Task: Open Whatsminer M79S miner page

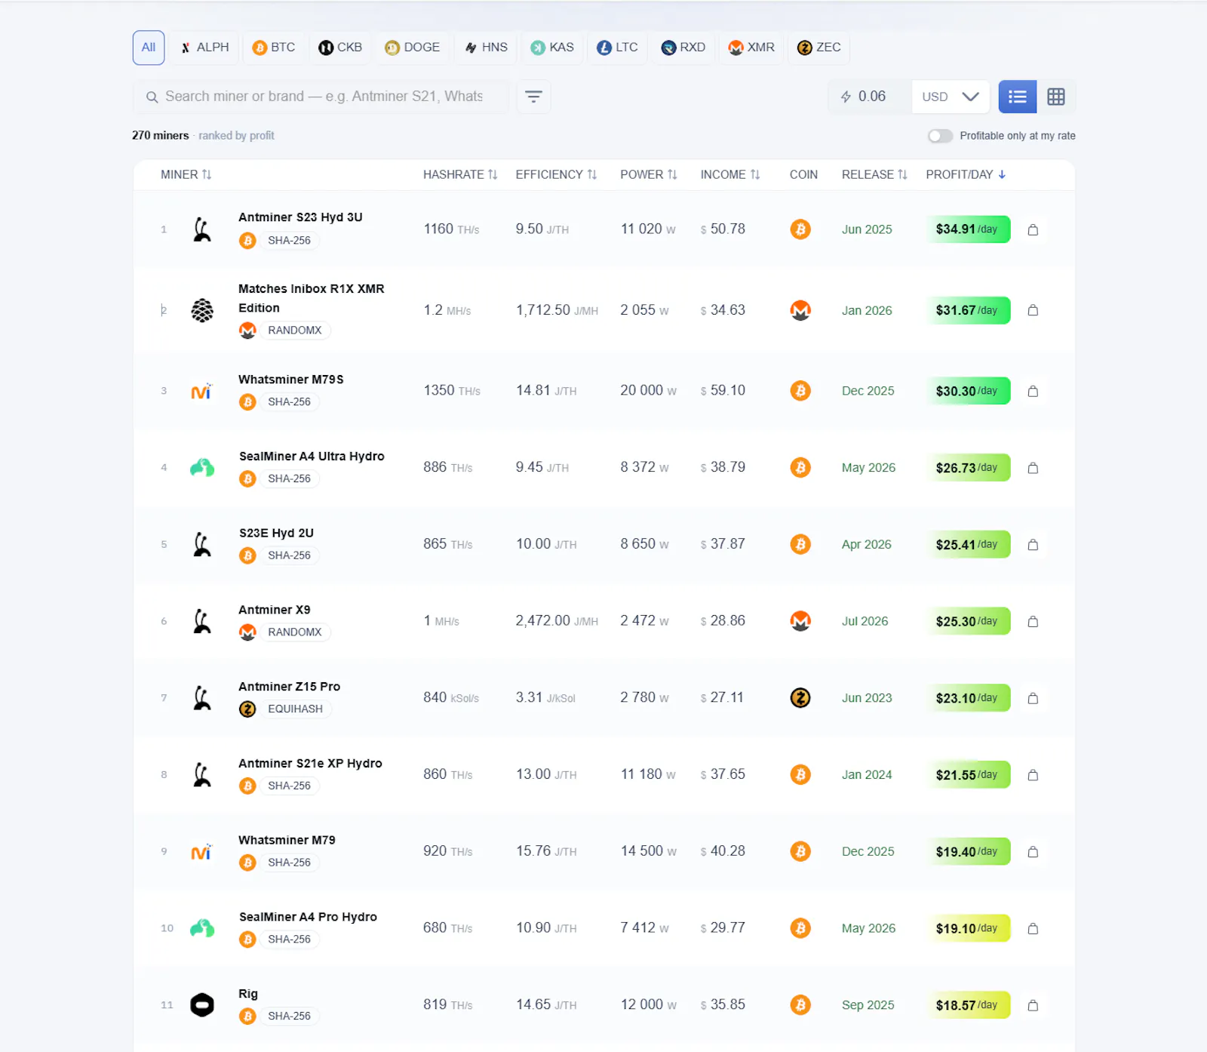Action: pyautogui.click(x=291, y=380)
